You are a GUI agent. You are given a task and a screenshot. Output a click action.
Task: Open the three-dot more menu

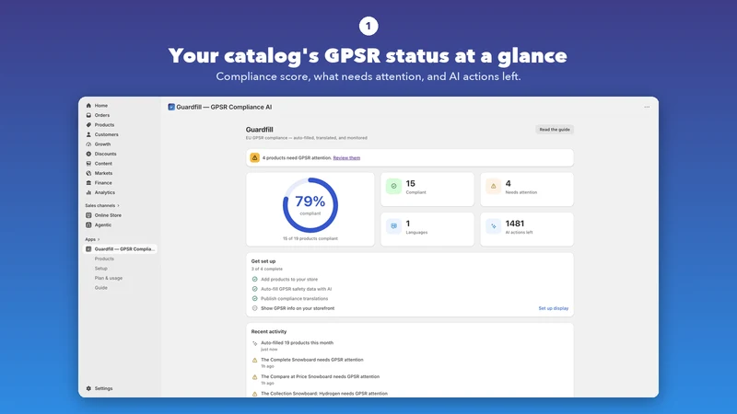coord(647,107)
